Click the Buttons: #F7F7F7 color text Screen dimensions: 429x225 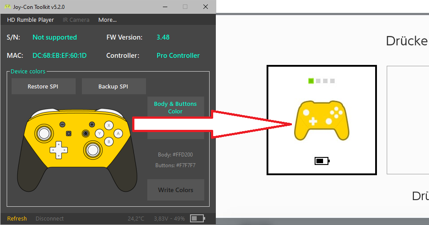coord(175,165)
